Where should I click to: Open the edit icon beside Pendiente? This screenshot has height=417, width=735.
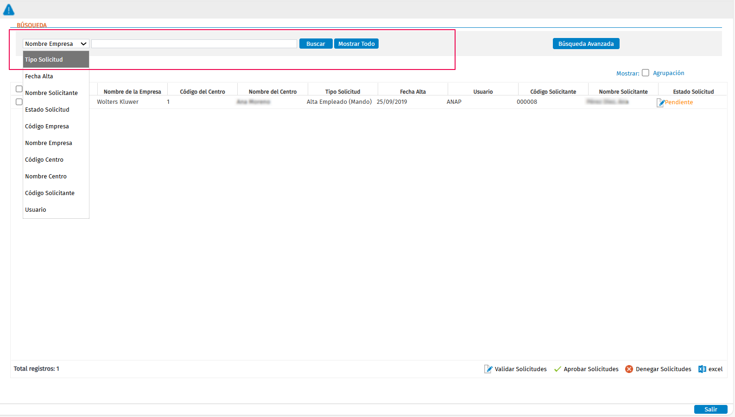[x=660, y=102]
